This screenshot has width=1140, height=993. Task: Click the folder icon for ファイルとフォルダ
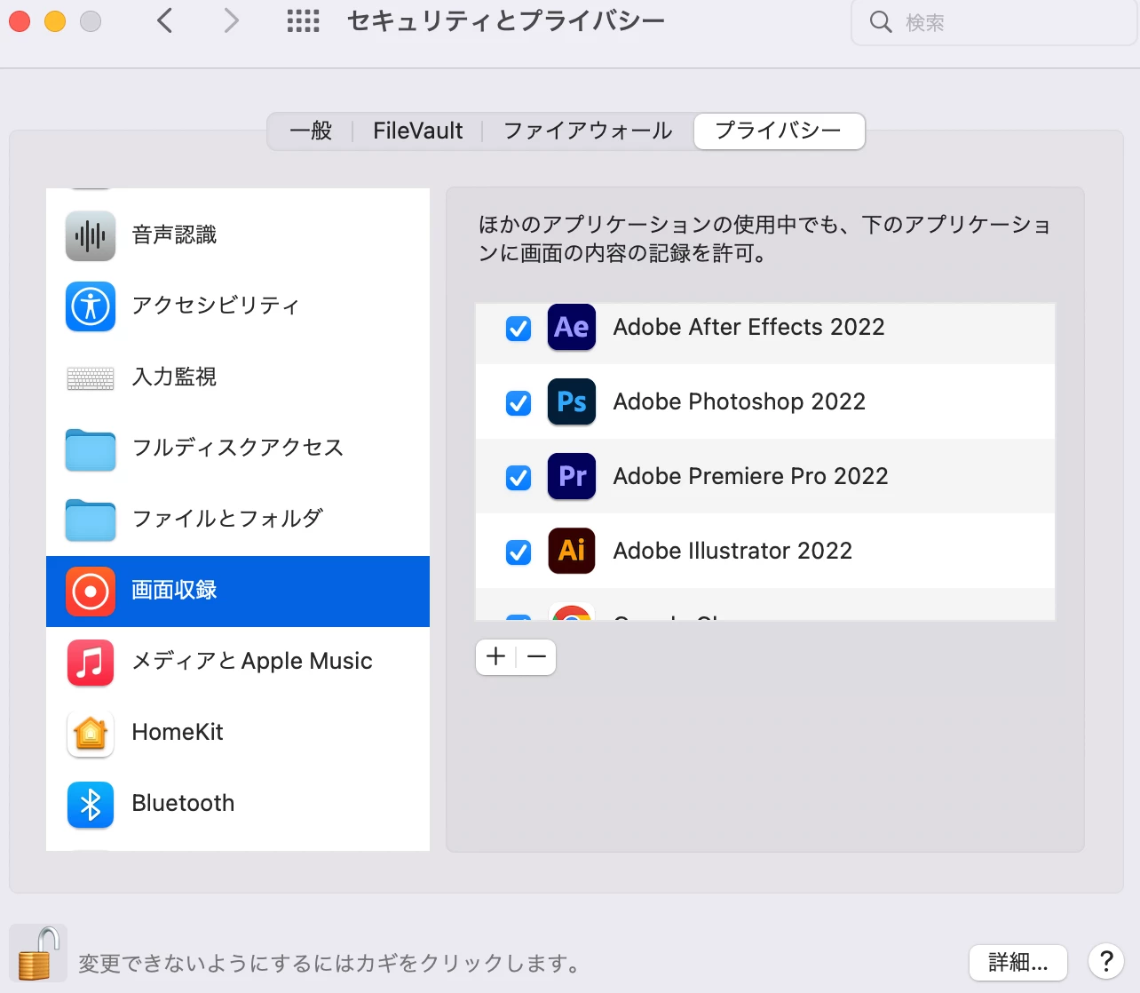[91, 520]
